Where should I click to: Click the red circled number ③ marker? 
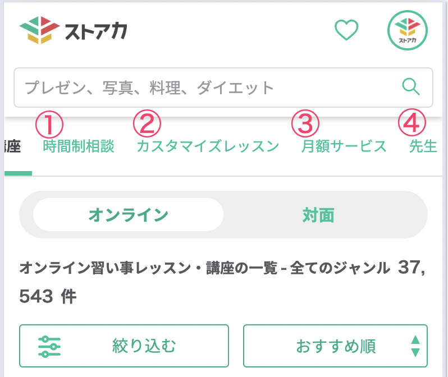tap(305, 123)
